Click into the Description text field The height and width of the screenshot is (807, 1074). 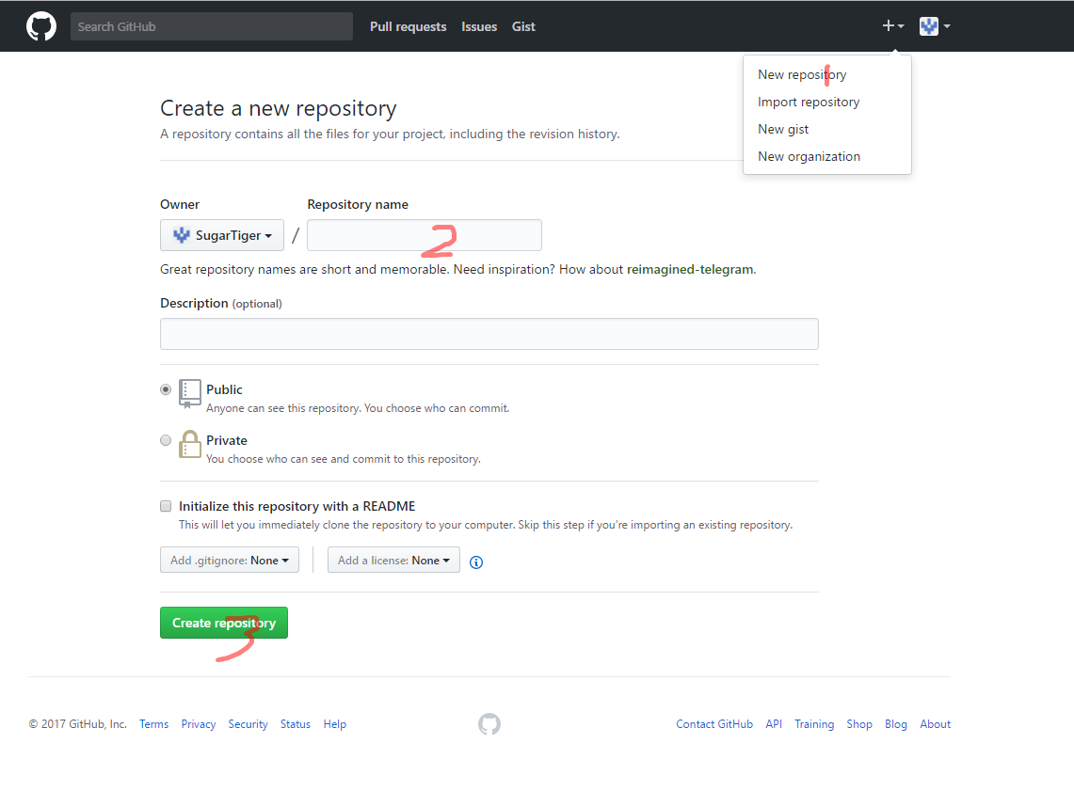click(489, 334)
